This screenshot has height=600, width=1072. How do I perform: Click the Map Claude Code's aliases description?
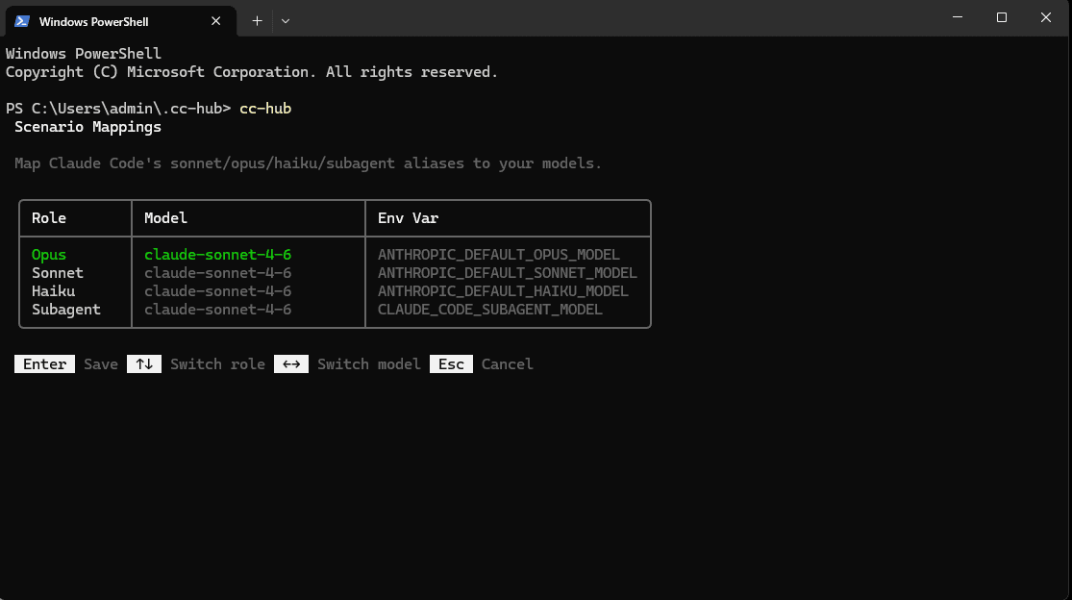point(309,163)
